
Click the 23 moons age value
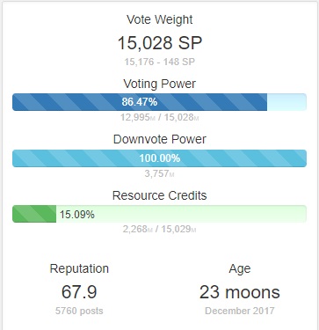(240, 292)
